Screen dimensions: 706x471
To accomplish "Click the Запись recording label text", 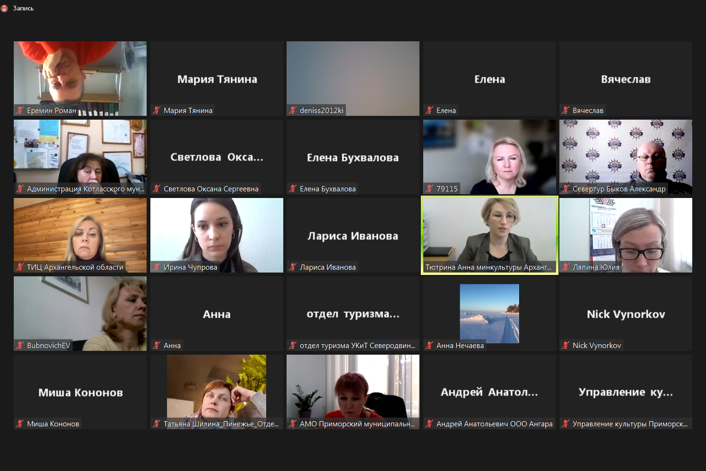I will pyautogui.click(x=23, y=9).
